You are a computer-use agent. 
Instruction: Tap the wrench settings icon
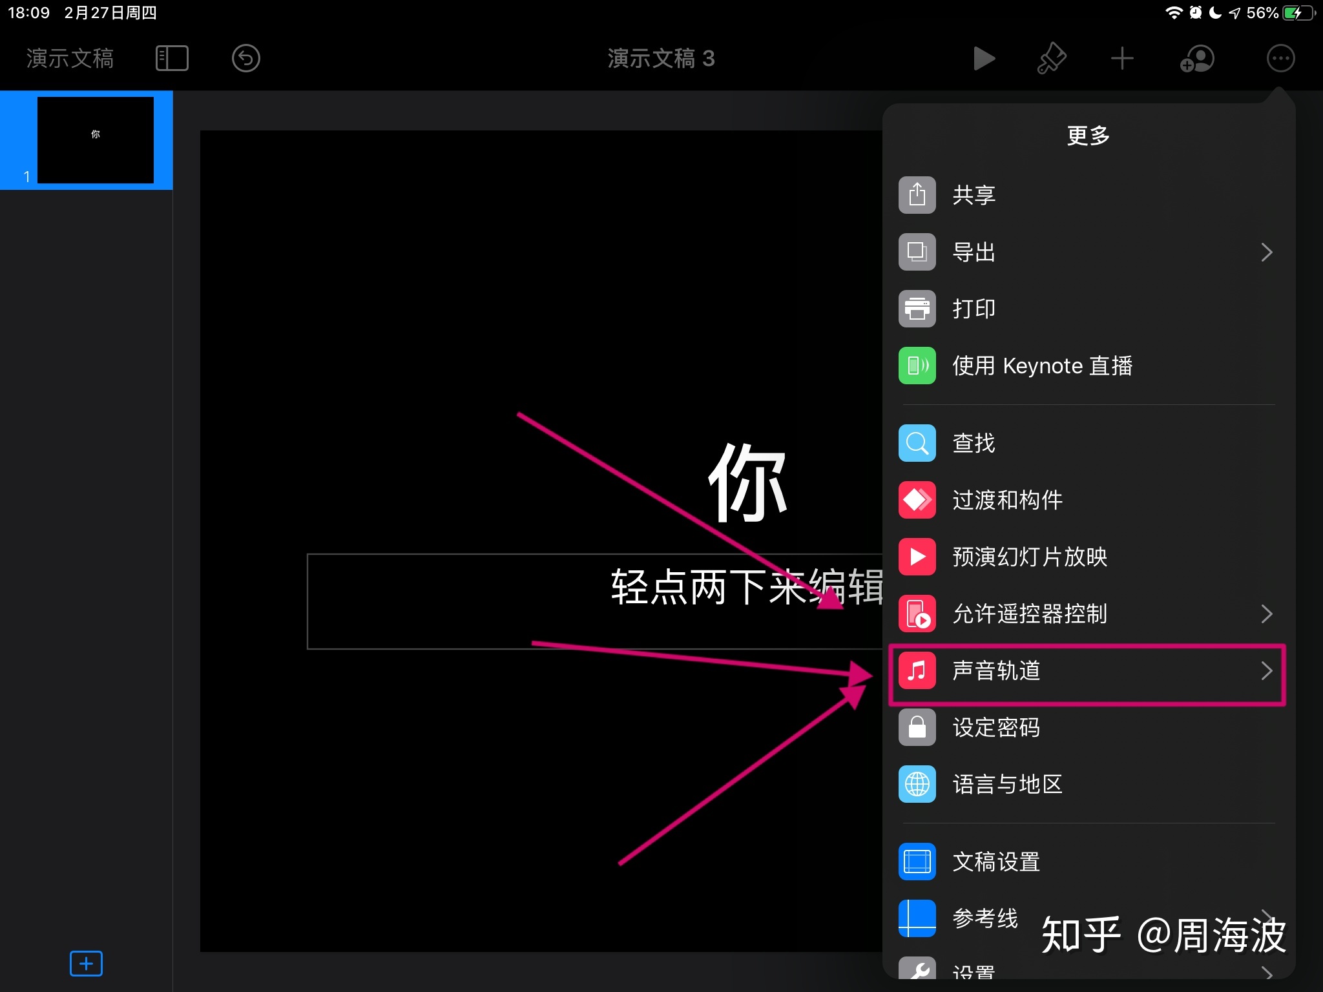(x=917, y=968)
